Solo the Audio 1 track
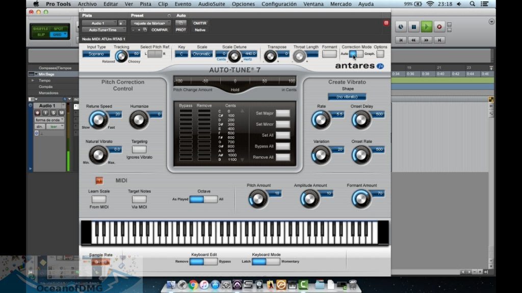Screen dimensions: 522x293 tap(54, 112)
